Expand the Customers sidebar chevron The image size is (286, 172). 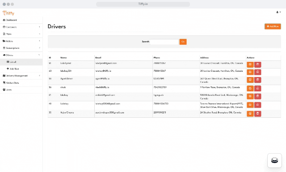click(x=39, y=27)
